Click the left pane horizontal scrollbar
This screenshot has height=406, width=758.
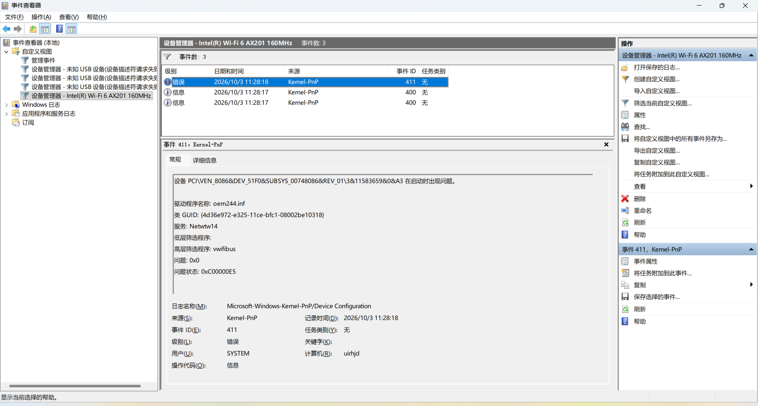coord(75,386)
